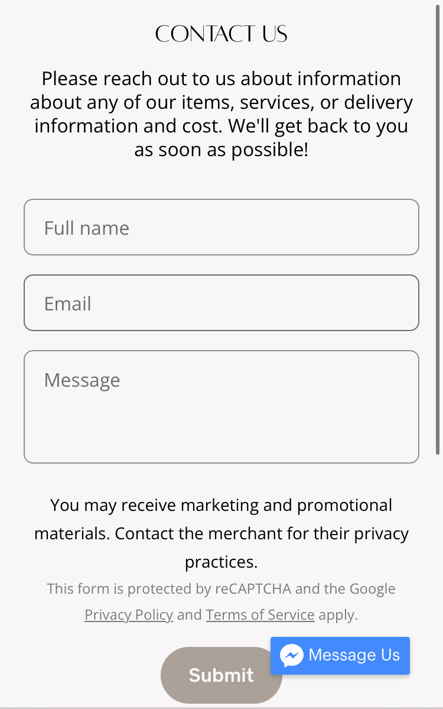Image resolution: width=443 pixels, height=709 pixels.
Task: Click the "Full name" placeholder text
Action: (87, 228)
